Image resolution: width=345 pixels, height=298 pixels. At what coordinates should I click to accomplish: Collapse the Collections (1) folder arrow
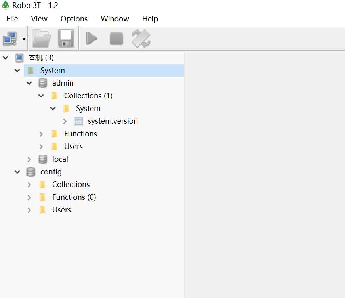(x=41, y=96)
